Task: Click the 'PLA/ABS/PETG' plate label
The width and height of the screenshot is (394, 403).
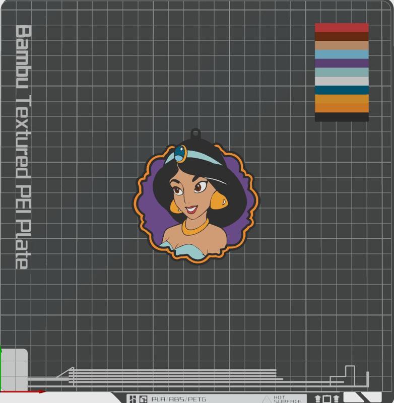Action: (179, 399)
